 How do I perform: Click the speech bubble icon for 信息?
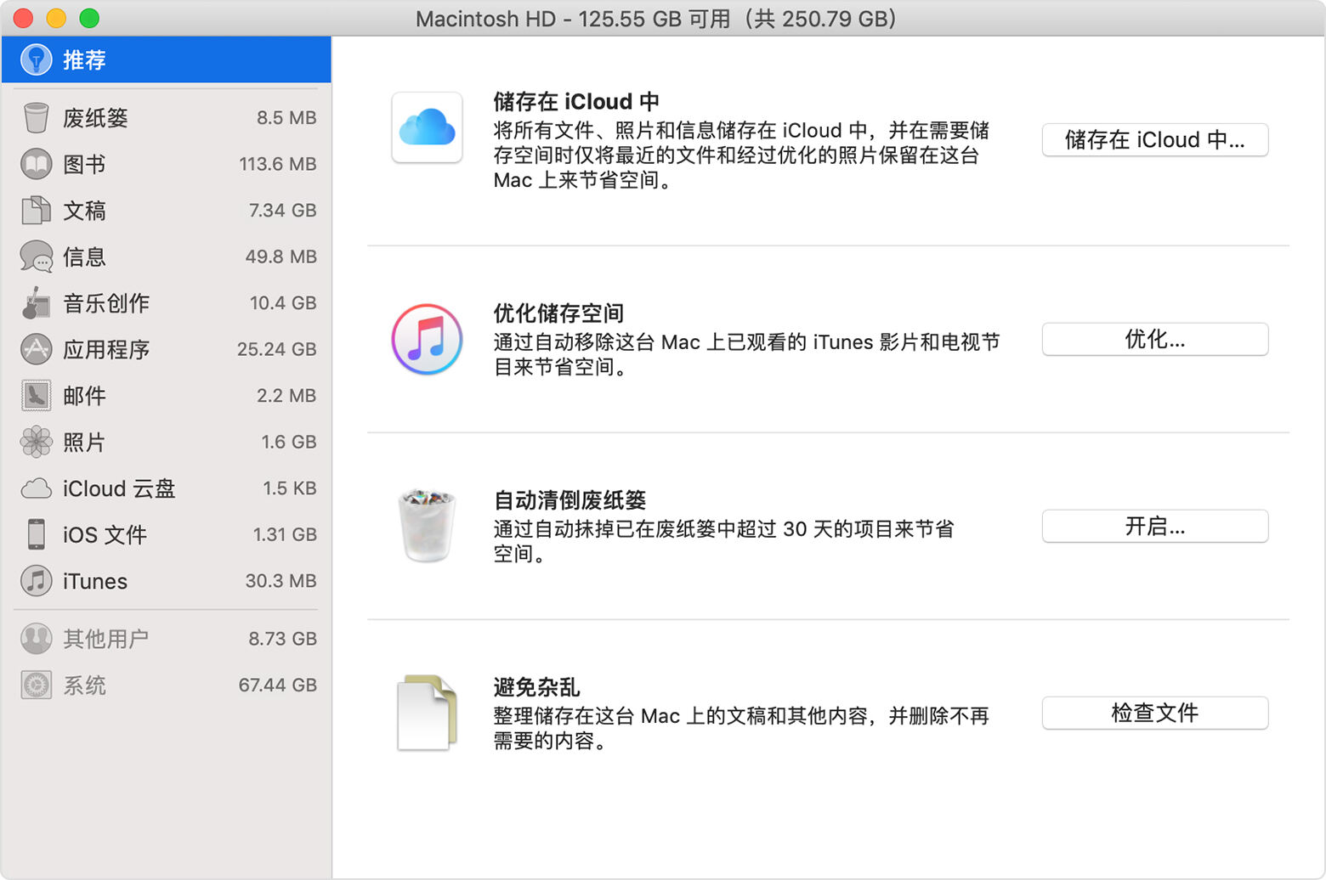pyautogui.click(x=36, y=257)
